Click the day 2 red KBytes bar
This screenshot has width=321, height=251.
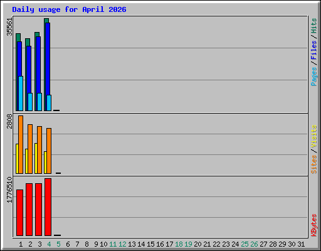click(x=29, y=210)
